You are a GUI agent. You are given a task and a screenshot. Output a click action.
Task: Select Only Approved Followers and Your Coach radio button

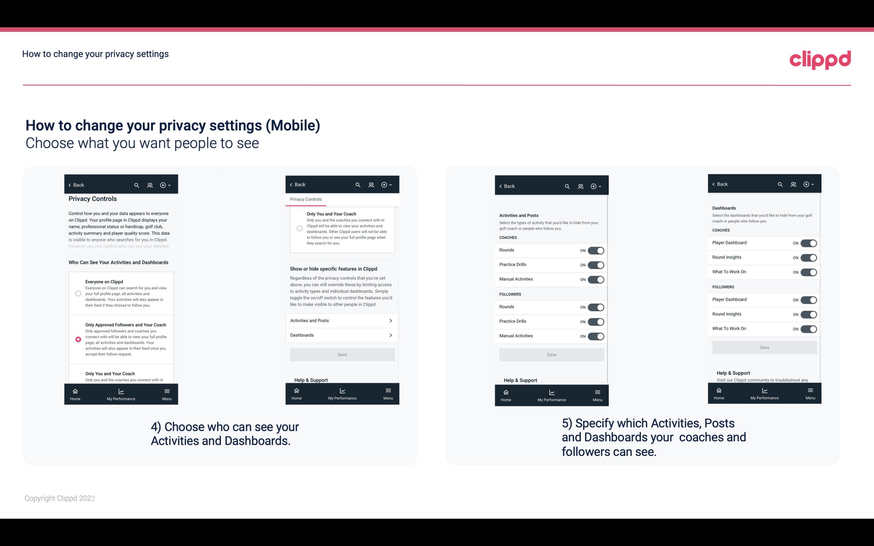click(x=78, y=339)
